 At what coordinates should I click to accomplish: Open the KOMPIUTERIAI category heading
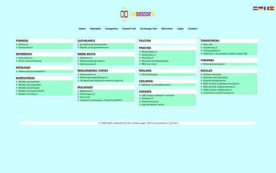point(25,78)
